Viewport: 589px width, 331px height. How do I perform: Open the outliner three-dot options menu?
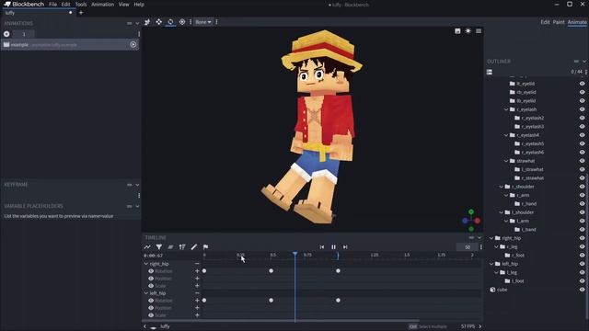586,72
